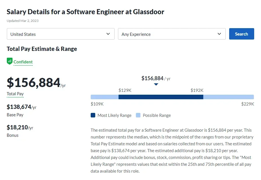261x180 pixels.
Task: Click the chevron arrow beside Any Experience
Action: (x=219, y=34)
